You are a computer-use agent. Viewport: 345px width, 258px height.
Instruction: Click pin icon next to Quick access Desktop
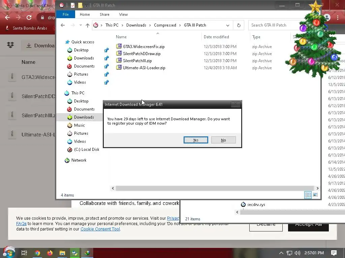106,50
